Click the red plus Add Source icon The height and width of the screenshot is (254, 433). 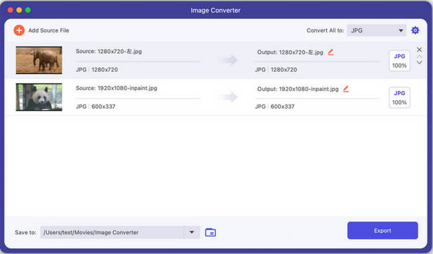click(19, 30)
